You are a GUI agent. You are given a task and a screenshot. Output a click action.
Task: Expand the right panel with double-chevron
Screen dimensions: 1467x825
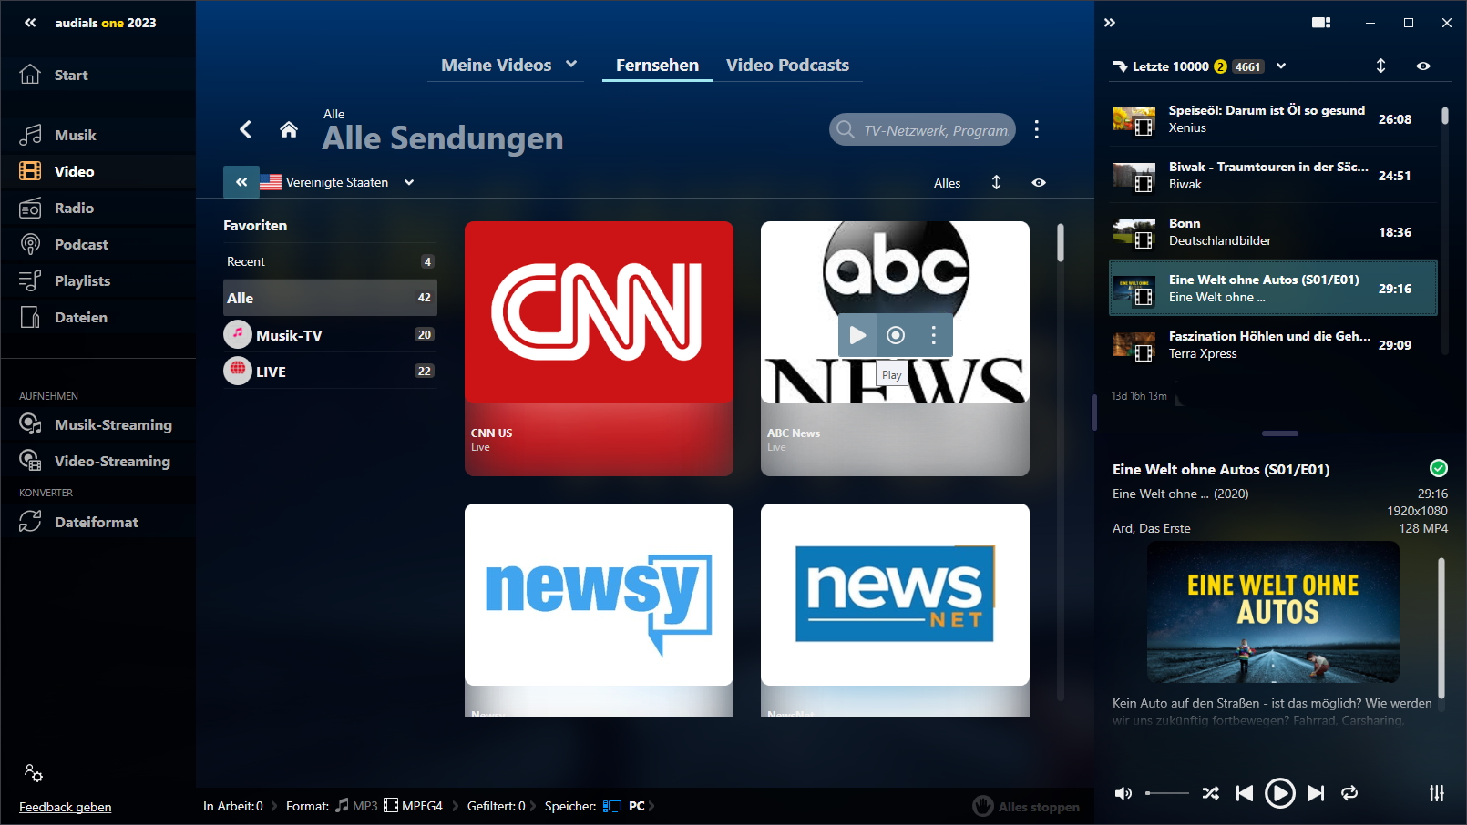[x=1110, y=23]
